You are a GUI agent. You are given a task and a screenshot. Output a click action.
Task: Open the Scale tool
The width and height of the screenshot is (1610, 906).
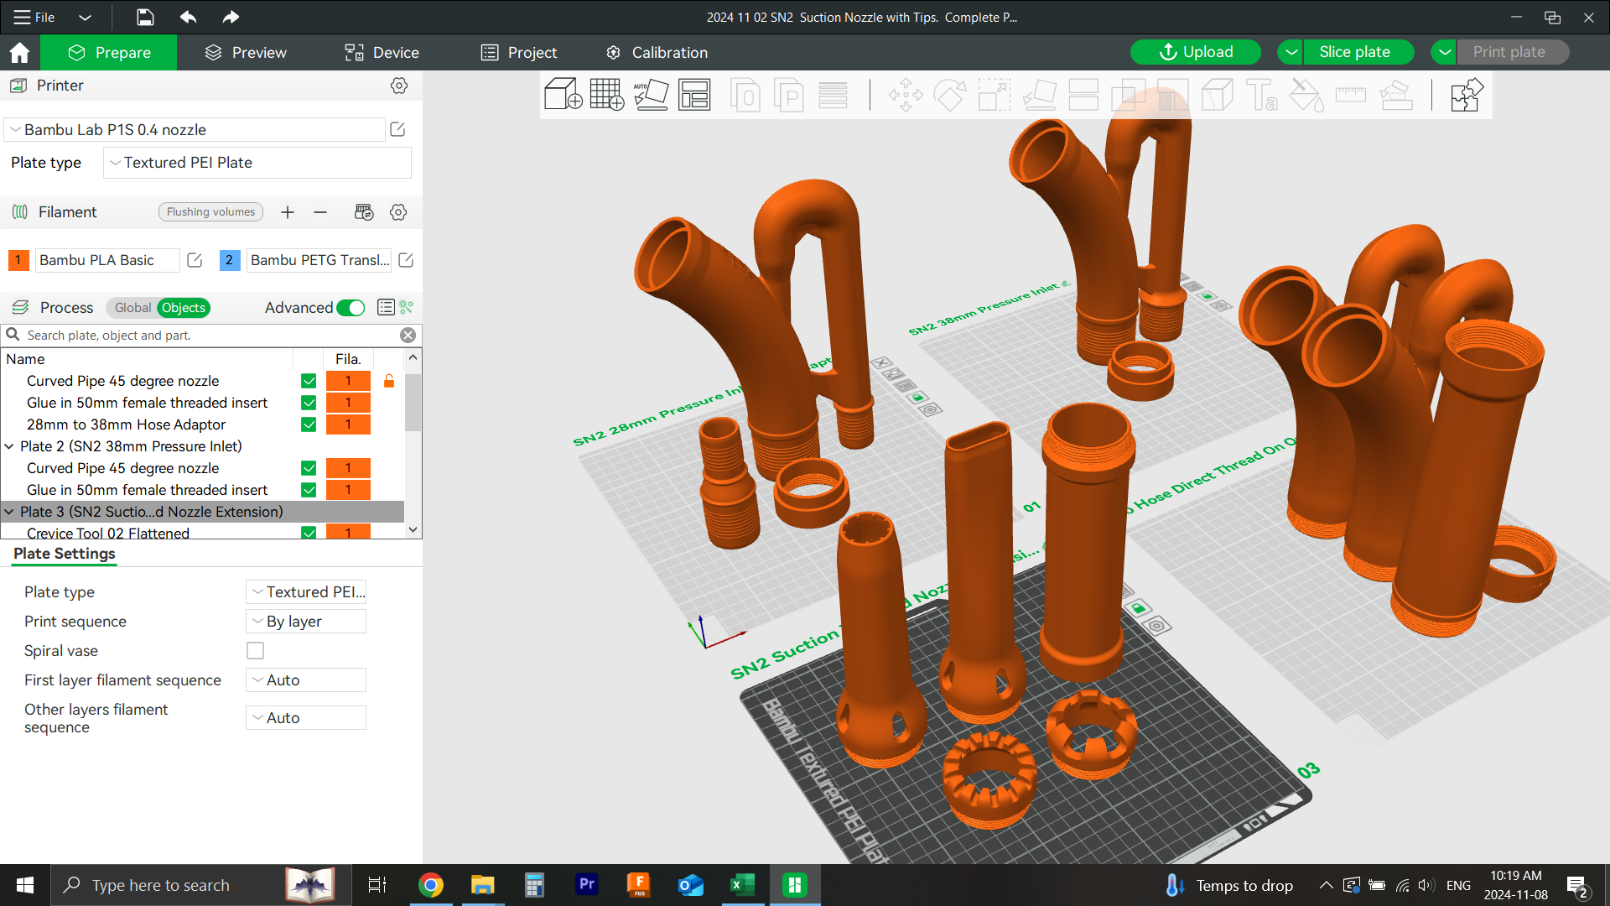coord(995,95)
